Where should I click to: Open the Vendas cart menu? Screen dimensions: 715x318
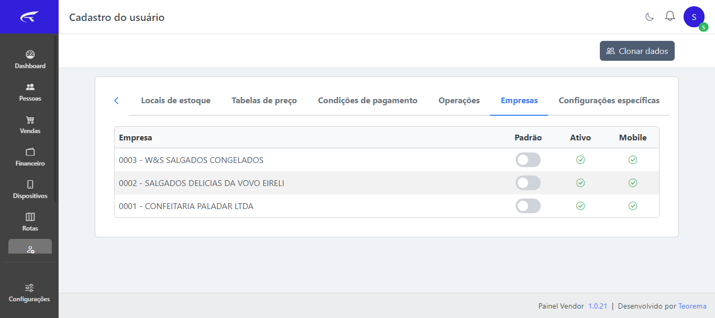click(x=30, y=125)
